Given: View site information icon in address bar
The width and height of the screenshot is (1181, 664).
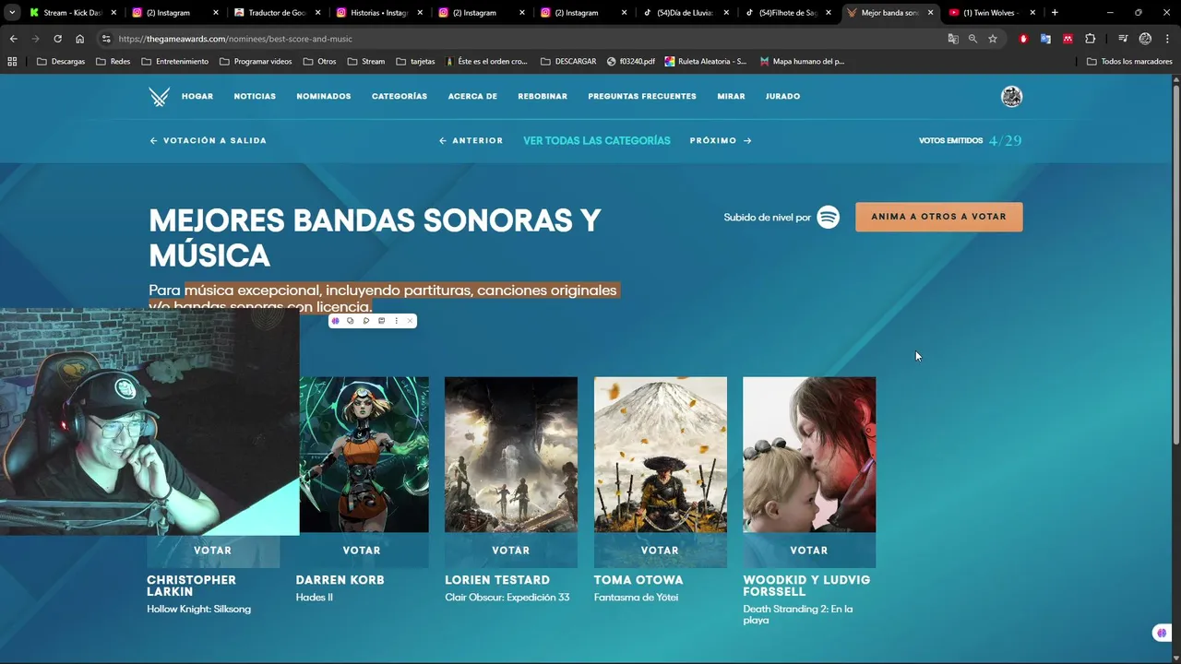Looking at the screenshot, I should (106, 39).
